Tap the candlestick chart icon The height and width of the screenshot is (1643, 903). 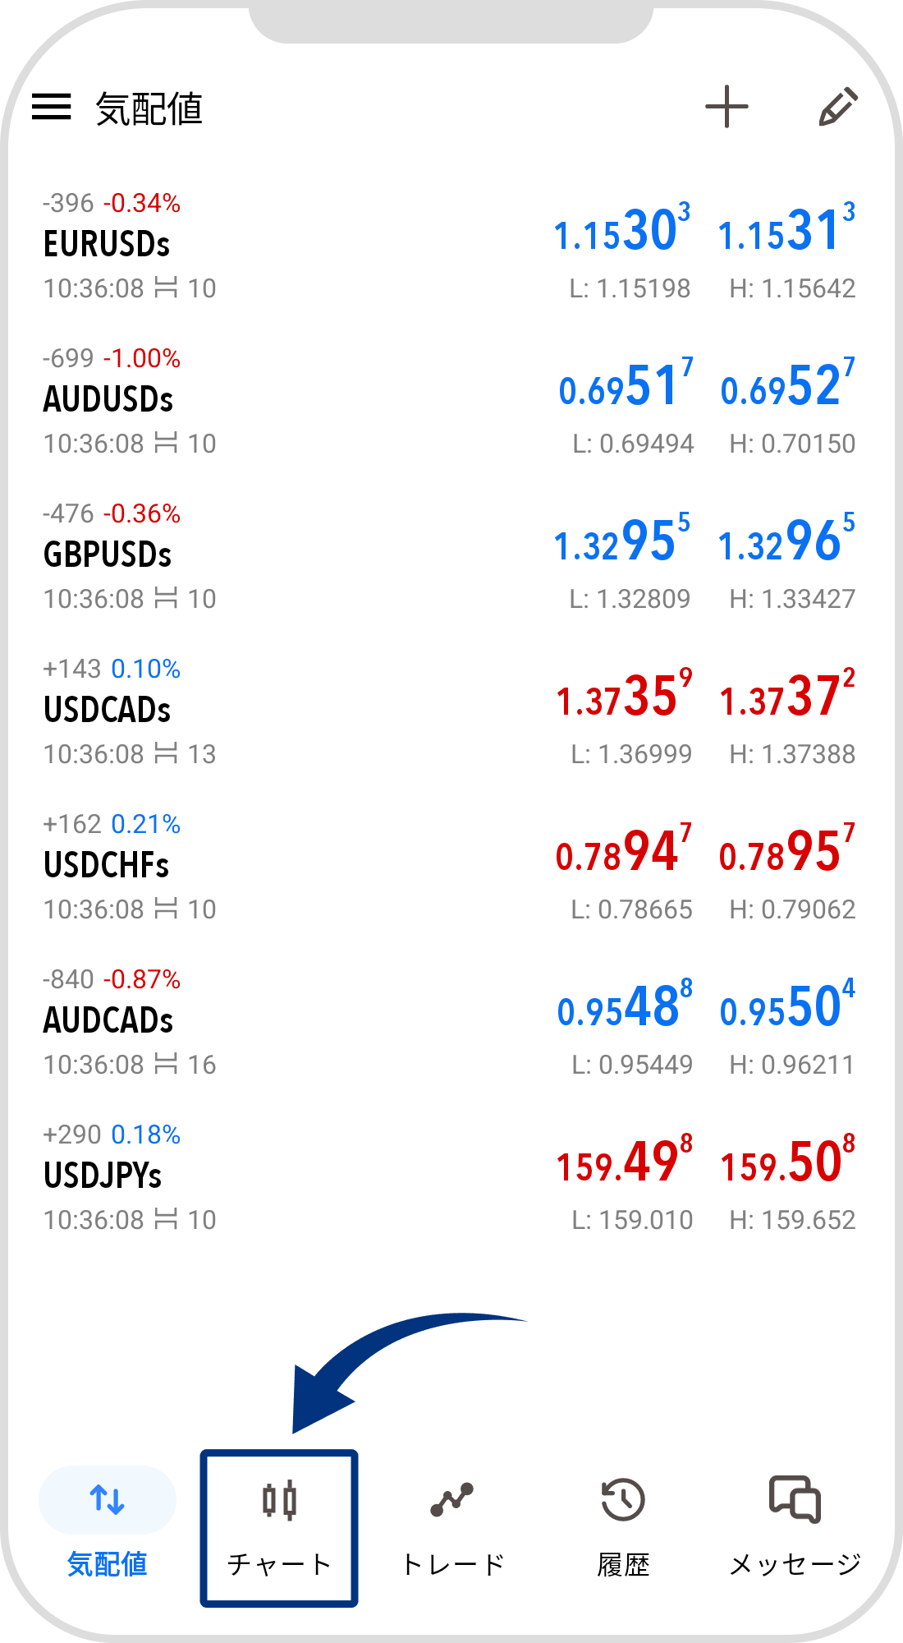point(279,1500)
